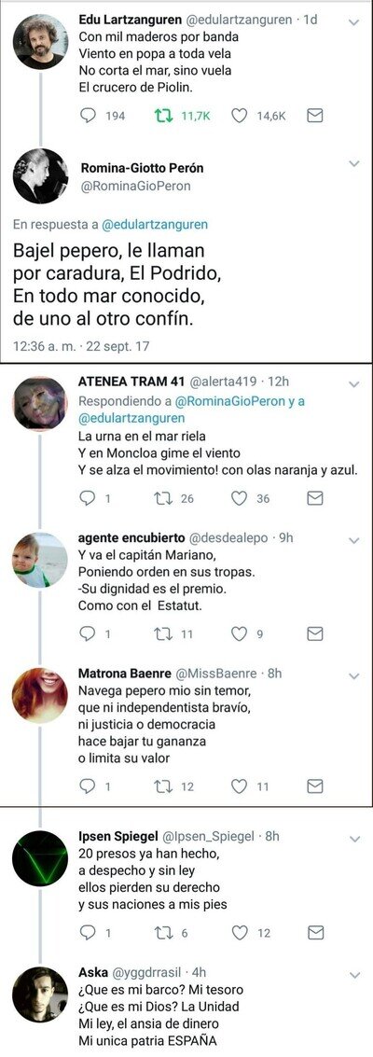
Task: Reply to Edu Lartzanguren's tweet
Action: [89, 116]
